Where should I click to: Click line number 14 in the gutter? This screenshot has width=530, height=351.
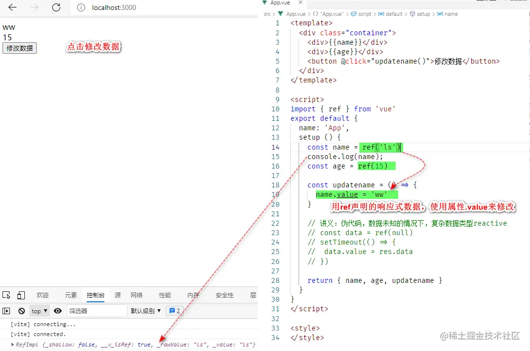276,147
